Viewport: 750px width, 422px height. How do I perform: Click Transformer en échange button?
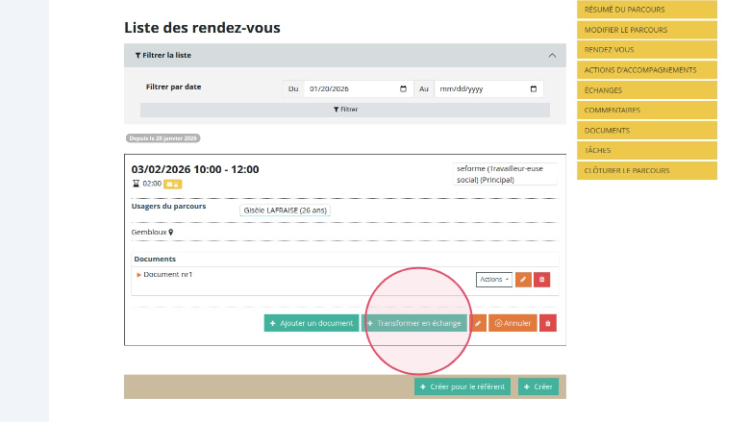click(x=414, y=323)
